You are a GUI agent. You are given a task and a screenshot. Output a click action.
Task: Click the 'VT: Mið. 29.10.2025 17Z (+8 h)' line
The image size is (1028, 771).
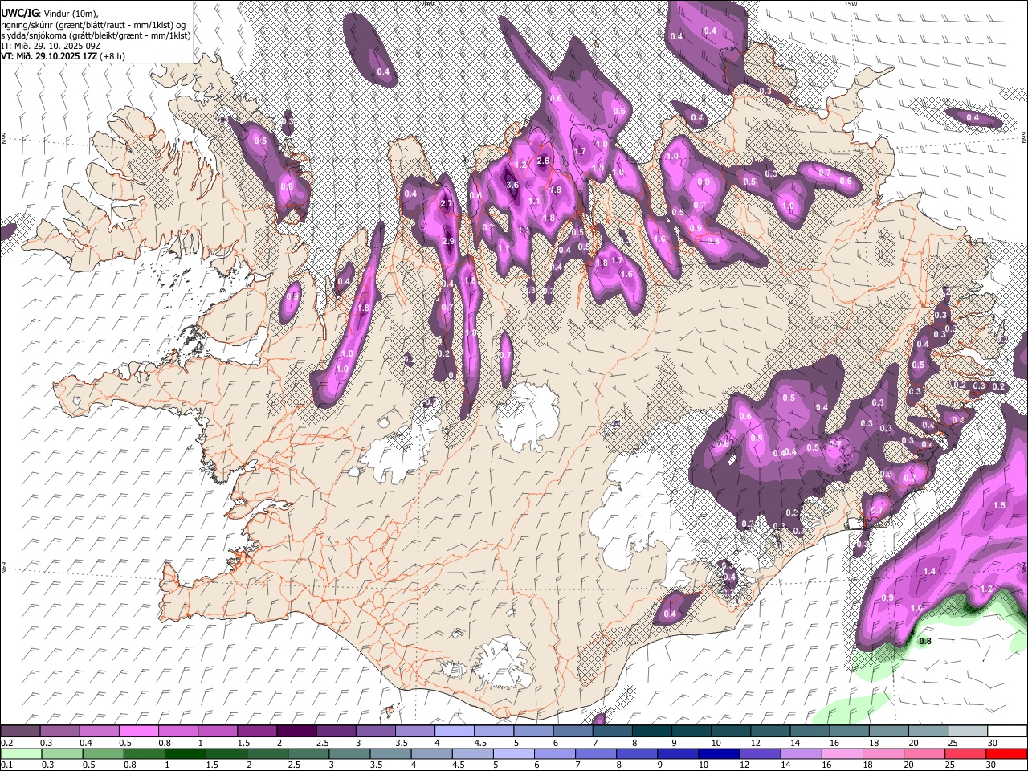coord(63,56)
